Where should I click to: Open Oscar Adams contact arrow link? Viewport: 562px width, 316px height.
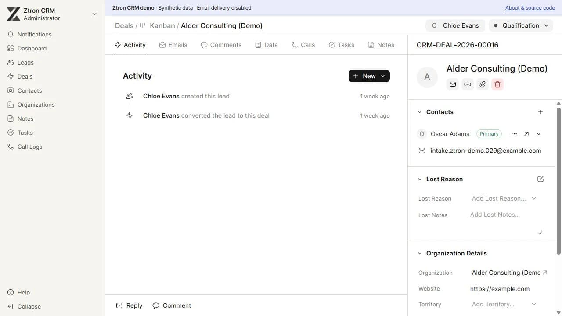coord(526,134)
